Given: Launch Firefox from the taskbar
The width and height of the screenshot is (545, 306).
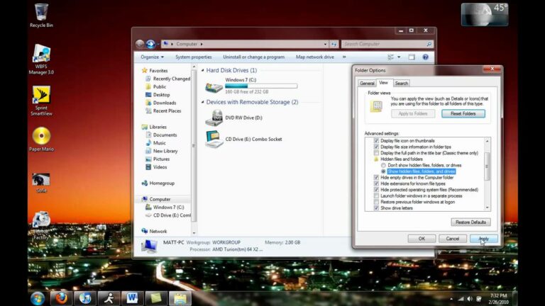Looking at the screenshot, I should (61, 297).
